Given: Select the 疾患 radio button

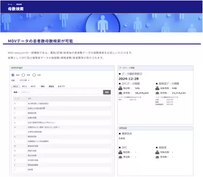Looking at the screenshot, I should [34, 75].
